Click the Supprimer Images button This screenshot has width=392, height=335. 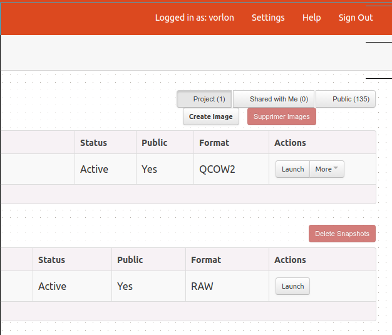point(282,116)
